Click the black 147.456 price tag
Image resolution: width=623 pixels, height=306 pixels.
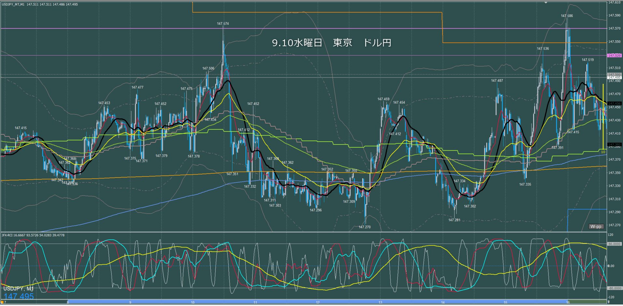pos(614,103)
